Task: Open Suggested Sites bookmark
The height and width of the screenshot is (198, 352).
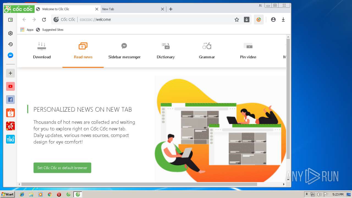Action: (50, 30)
